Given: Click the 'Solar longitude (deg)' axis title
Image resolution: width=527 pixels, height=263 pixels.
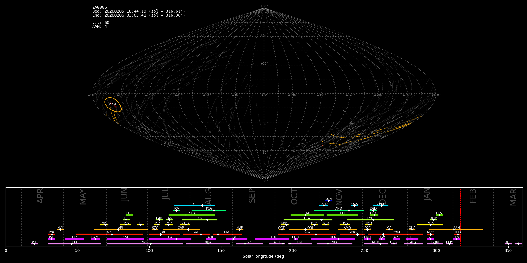Looking at the screenshot, I should 264,257.
